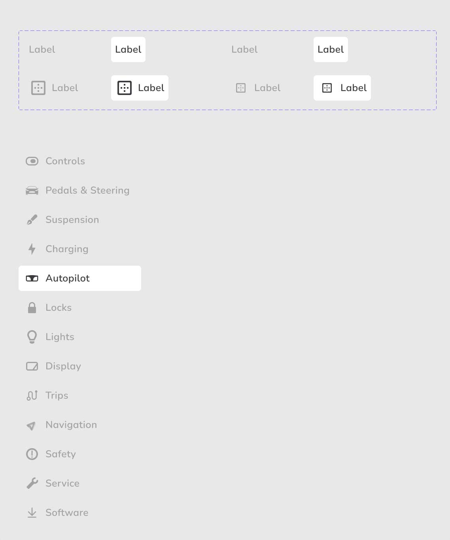The height and width of the screenshot is (540, 450).
Task: Click the small selected icon Label button
Action: click(x=342, y=88)
